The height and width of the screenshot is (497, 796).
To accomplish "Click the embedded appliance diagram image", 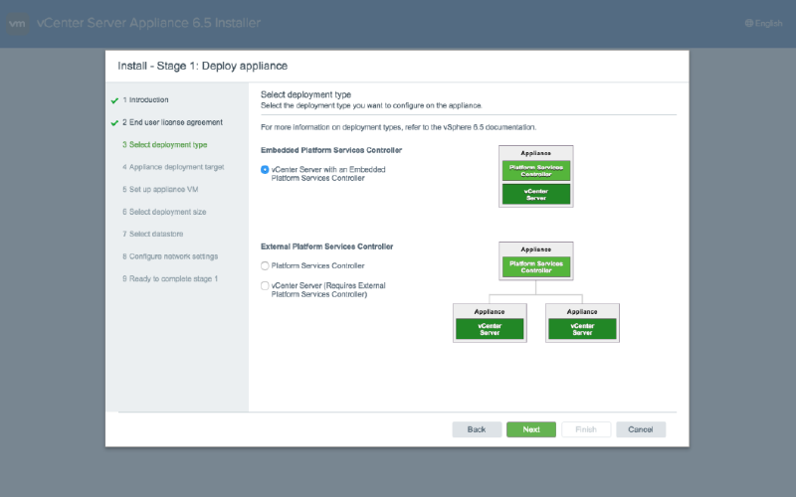I will [x=536, y=177].
